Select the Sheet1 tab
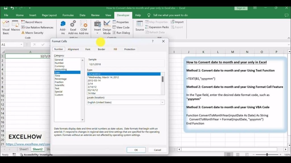Screen dimensions: 291x163 (24, 149)
